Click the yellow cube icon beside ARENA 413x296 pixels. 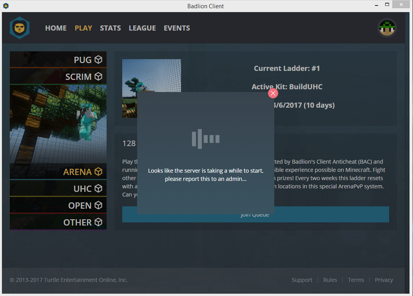click(98, 171)
